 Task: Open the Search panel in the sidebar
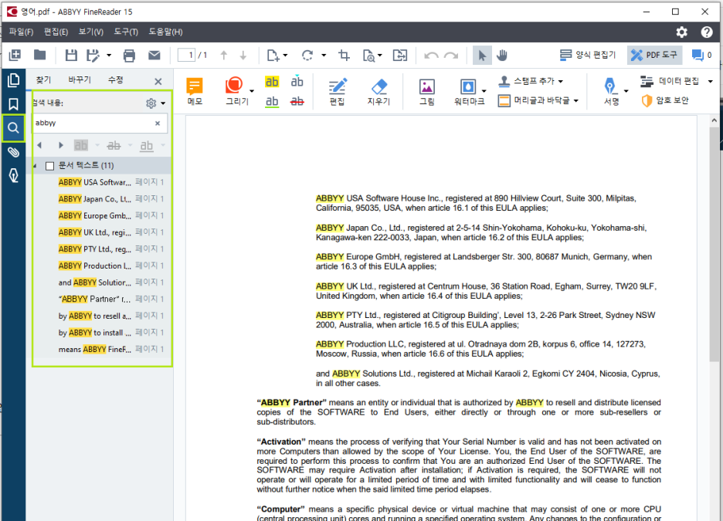[13, 127]
